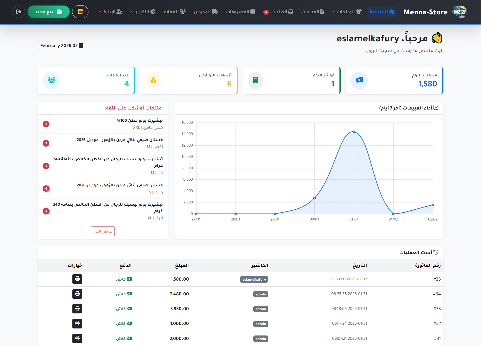This screenshot has width=481, height=346.
Task: Click the customers count people icon
Action: click(x=51, y=80)
